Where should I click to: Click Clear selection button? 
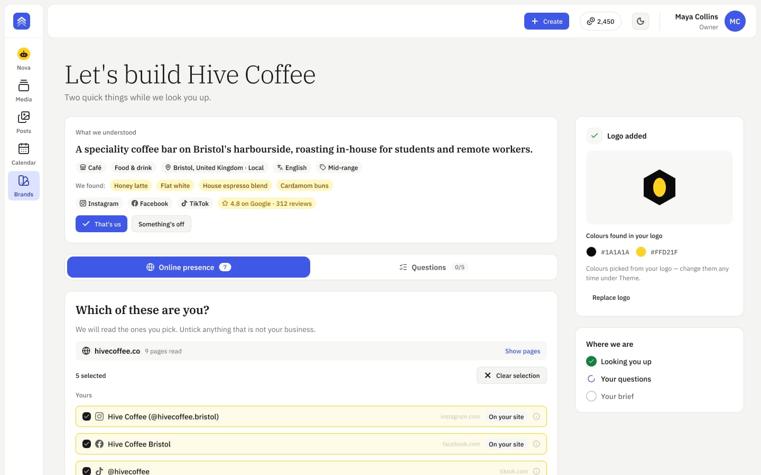click(x=512, y=375)
